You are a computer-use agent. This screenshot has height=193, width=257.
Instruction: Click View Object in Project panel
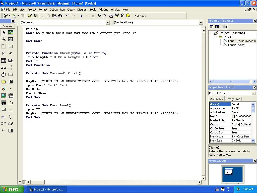217,27
